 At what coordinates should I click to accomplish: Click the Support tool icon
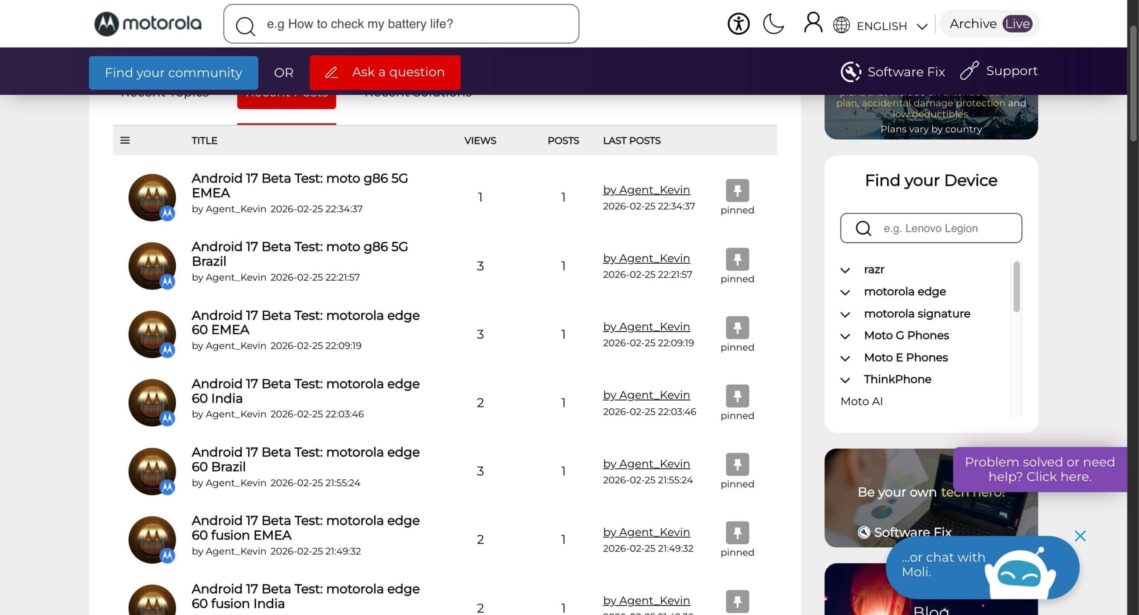tap(969, 70)
